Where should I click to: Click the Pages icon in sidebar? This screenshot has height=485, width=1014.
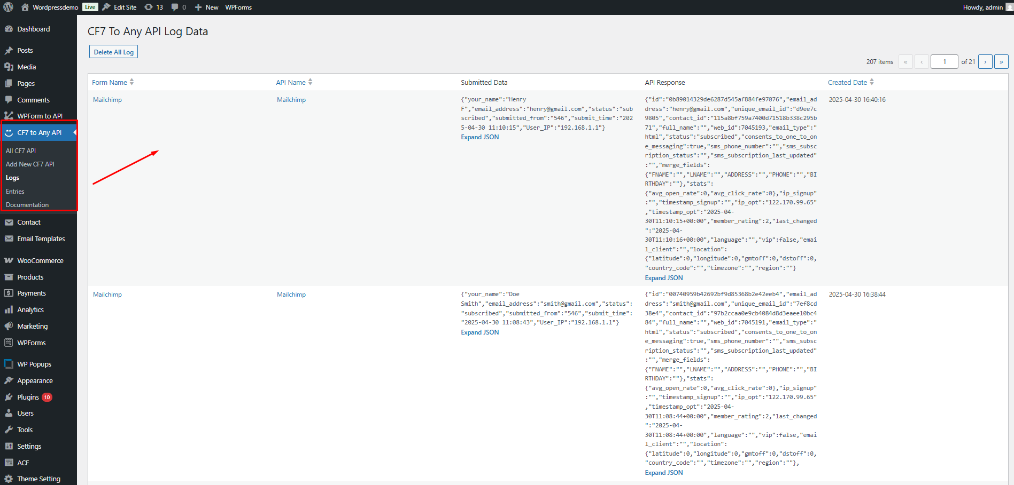(9, 83)
